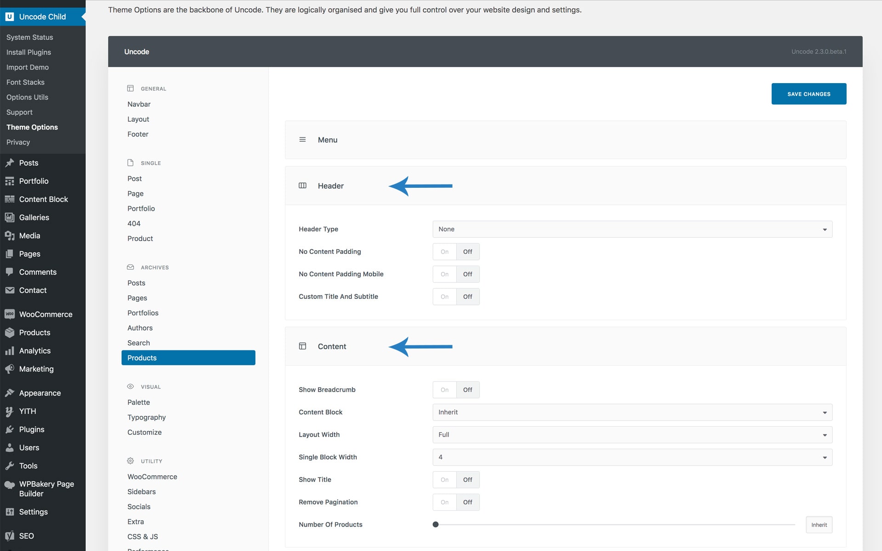Viewport: 882px width, 551px height.
Task: Click the Yoast SEO sidebar icon
Action: point(9,536)
